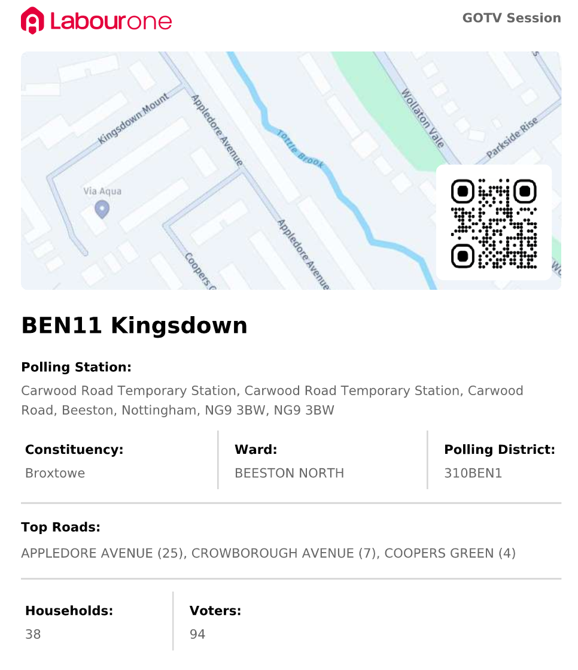Click the BEN11 Kingsdown heading
This screenshot has height=670, width=578.
[x=134, y=326]
